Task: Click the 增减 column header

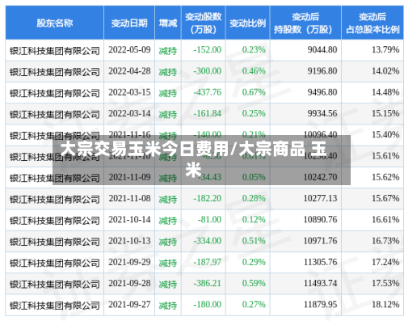Action: coord(168,23)
